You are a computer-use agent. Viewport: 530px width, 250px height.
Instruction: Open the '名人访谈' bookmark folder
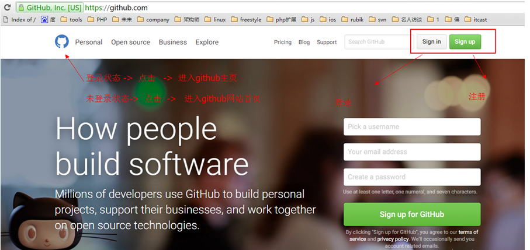click(x=407, y=20)
